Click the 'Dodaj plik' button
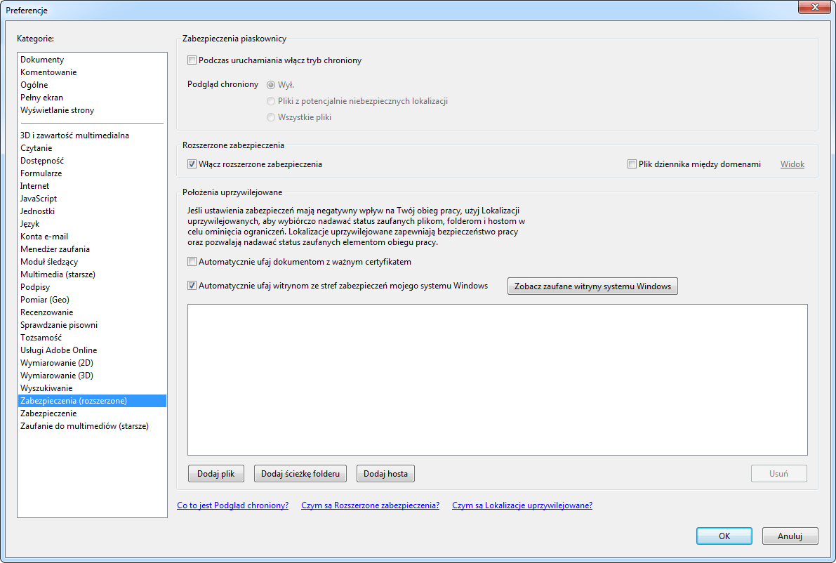The image size is (836, 563). (x=216, y=473)
